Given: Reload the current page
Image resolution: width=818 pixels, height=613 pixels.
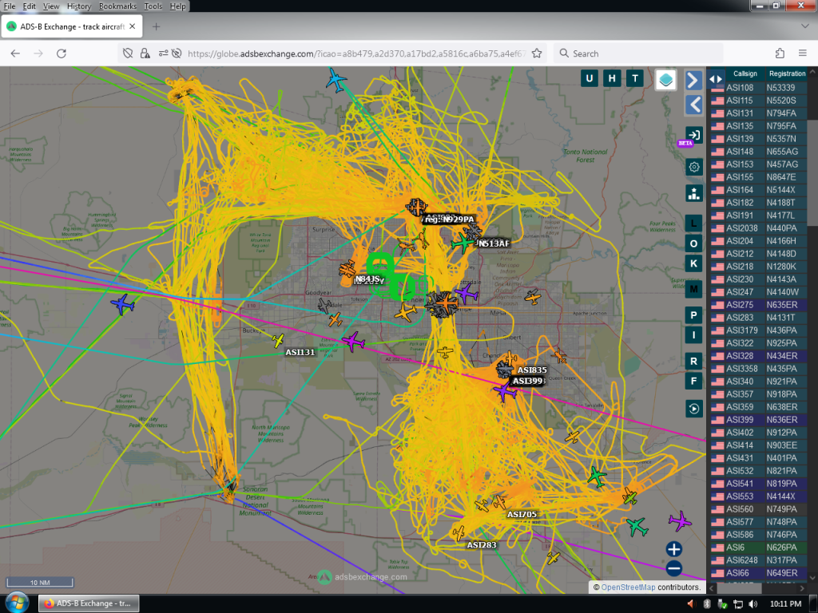Looking at the screenshot, I should point(62,53).
